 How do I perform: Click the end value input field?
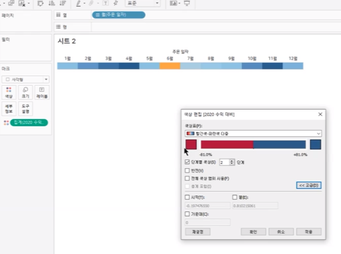point(255,205)
